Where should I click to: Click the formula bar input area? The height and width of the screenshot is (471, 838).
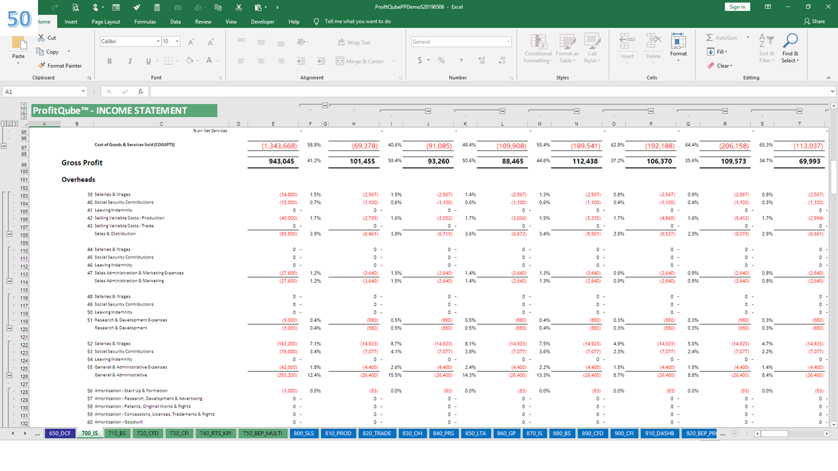coord(491,92)
